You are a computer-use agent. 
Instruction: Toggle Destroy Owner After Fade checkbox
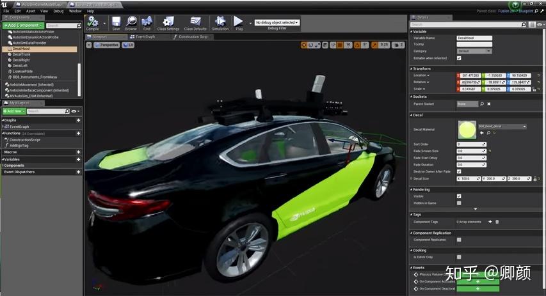point(459,171)
